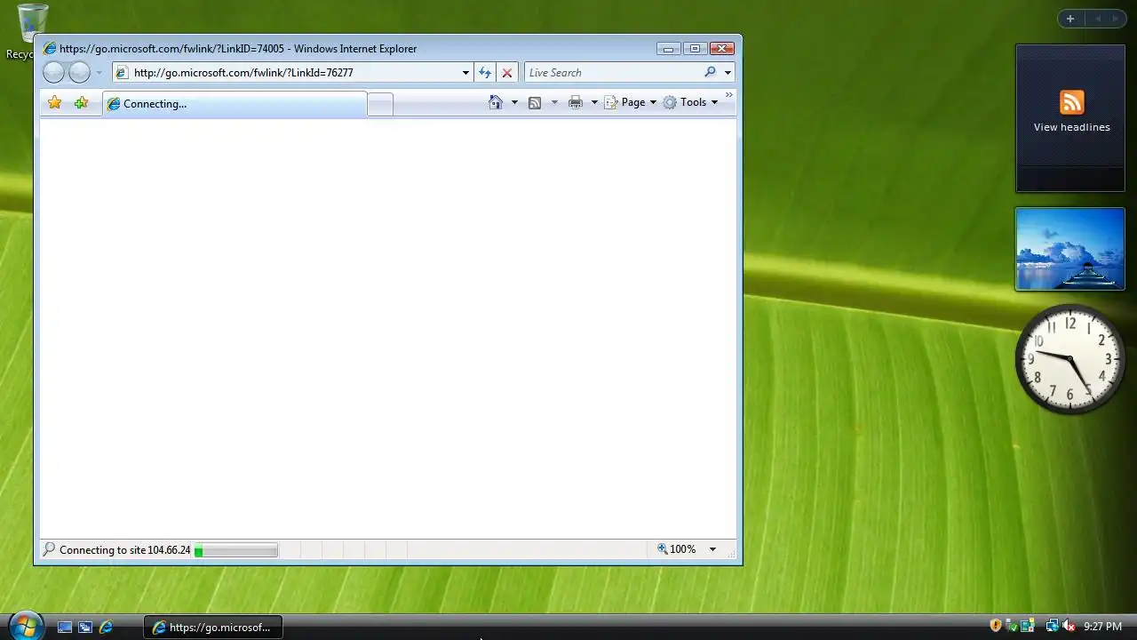This screenshot has height=640, width=1137.
Task: Open the recent pages dropdown arrow
Action: pyautogui.click(x=99, y=73)
